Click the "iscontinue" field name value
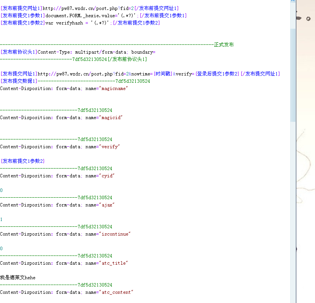Screen dimensions: 315x303 tap(115, 234)
